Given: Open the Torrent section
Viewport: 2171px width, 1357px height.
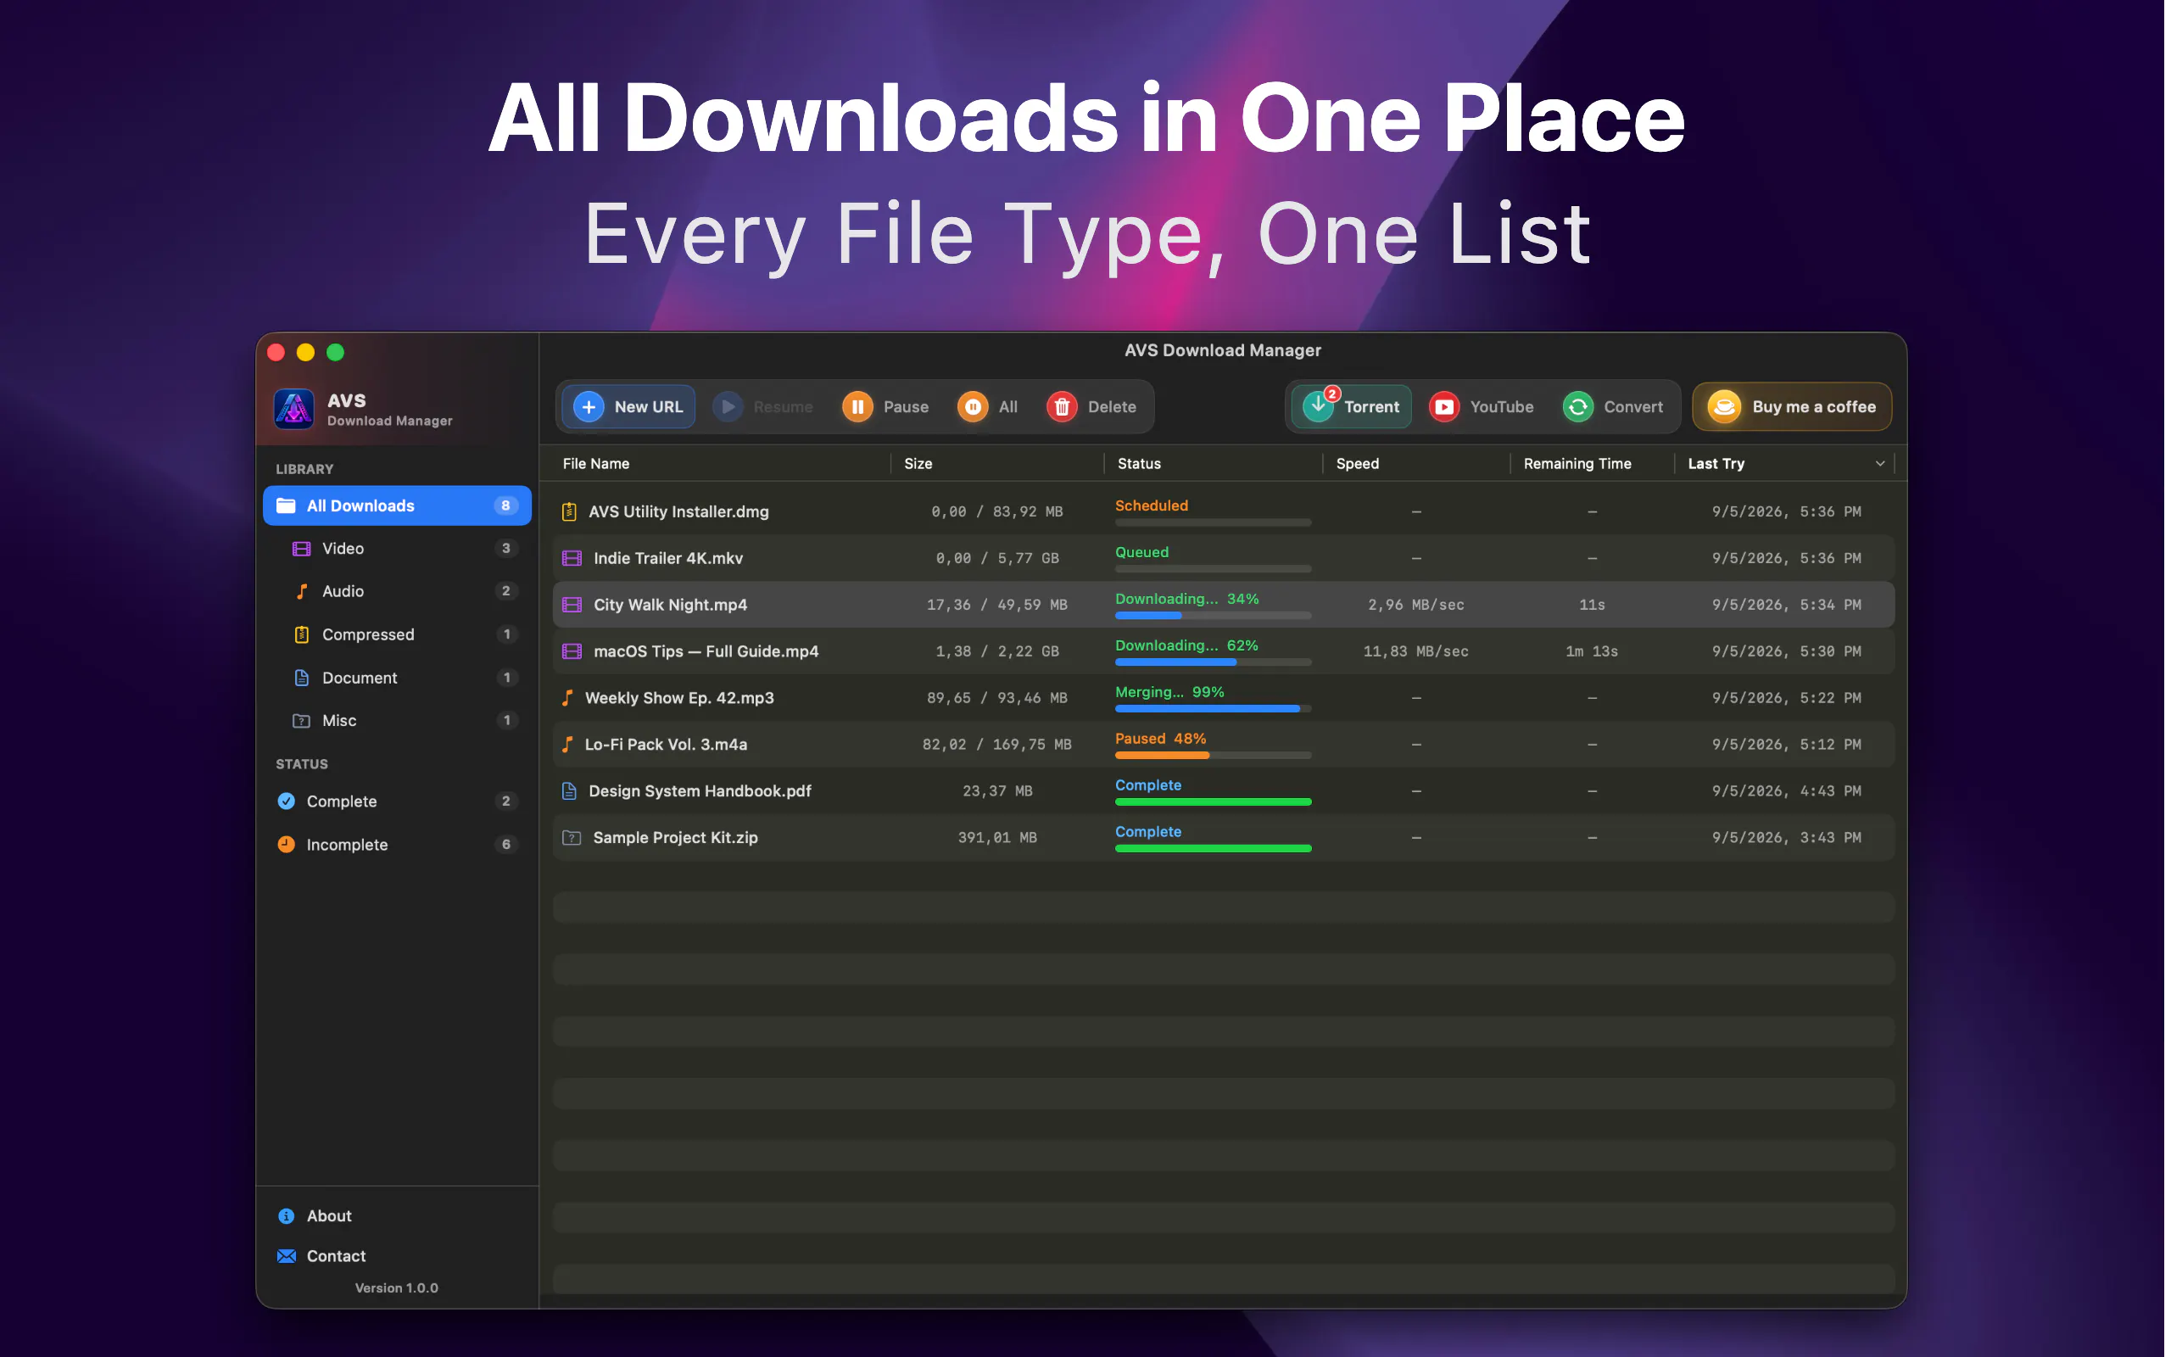Looking at the screenshot, I should [1353, 407].
